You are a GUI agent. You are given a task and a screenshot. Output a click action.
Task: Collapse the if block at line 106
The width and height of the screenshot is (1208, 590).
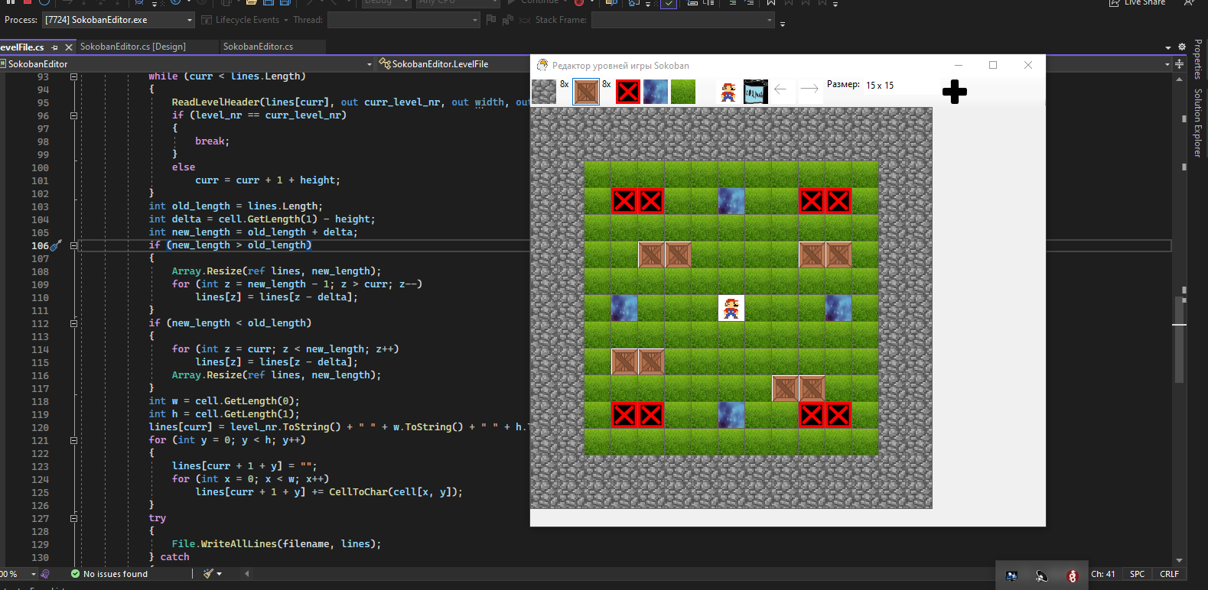click(73, 245)
